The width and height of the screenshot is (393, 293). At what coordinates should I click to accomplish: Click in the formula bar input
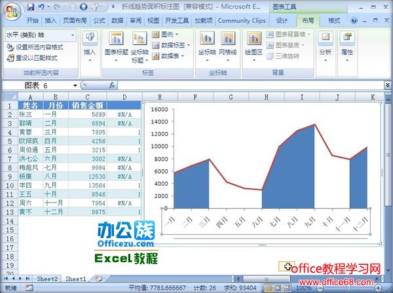[250, 86]
